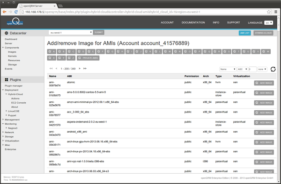Open the Images component
This screenshot has height=184, width=281.
12,52
